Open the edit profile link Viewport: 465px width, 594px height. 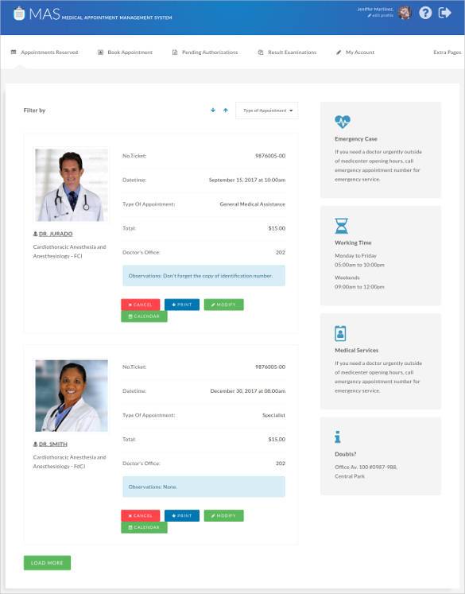[380, 16]
